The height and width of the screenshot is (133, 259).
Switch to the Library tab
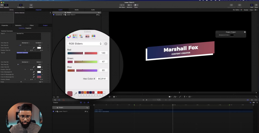(11, 10)
